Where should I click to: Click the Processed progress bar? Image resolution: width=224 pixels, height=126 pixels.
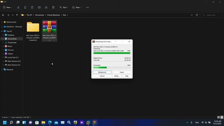112,68
